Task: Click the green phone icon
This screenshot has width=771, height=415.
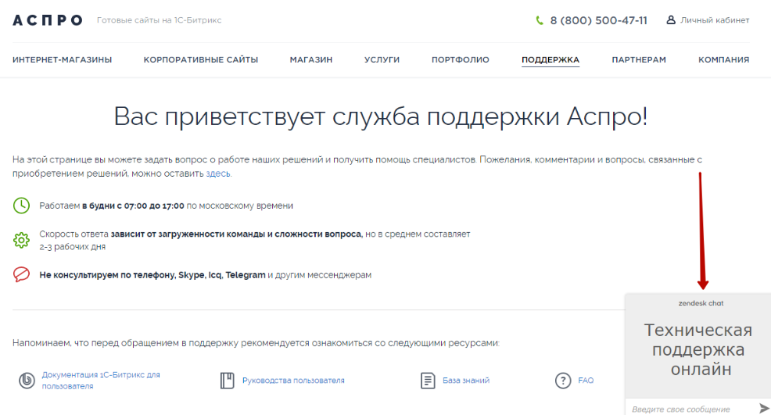Action: 540,20
